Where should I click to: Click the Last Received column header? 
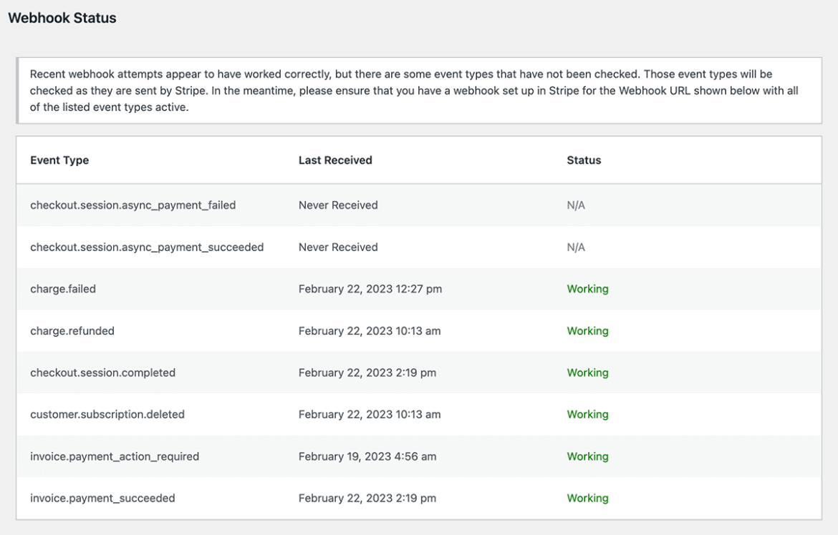pos(335,159)
